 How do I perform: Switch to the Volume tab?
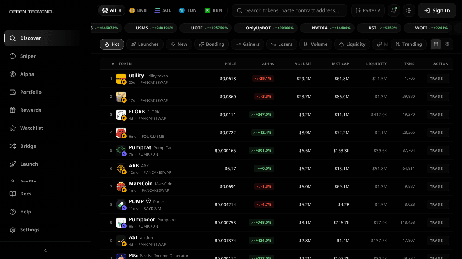[x=316, y=44]
